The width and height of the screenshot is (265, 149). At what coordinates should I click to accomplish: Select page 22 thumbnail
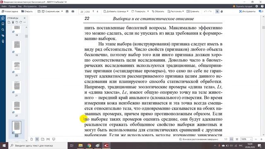tap(17, 107)
